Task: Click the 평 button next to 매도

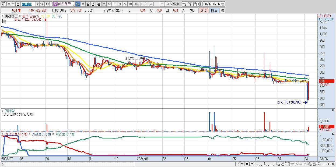Action: click(222, 10)
